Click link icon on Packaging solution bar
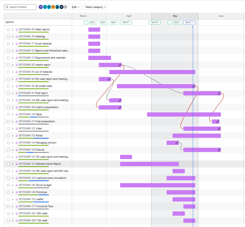245x227 pixels. tap(177, 143)
